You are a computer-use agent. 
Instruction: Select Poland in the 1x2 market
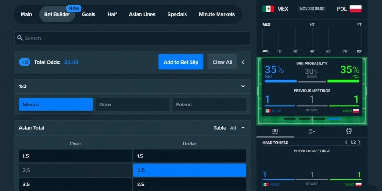pos(209,104)
